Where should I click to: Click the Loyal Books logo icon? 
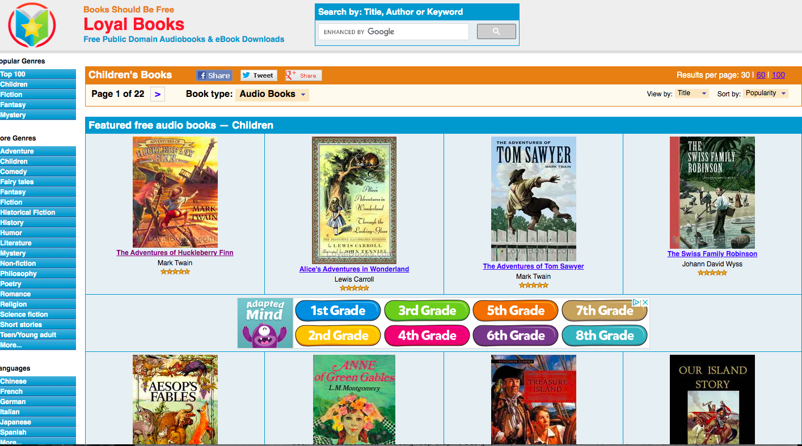point(32,25)
